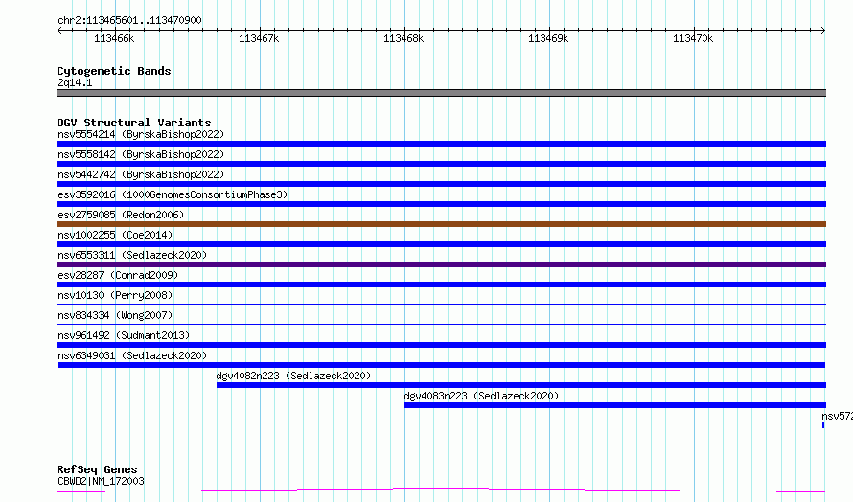The image size is (853, 502).
Task: Click the blue bar under nsv1002255
Action: point(441,244)
